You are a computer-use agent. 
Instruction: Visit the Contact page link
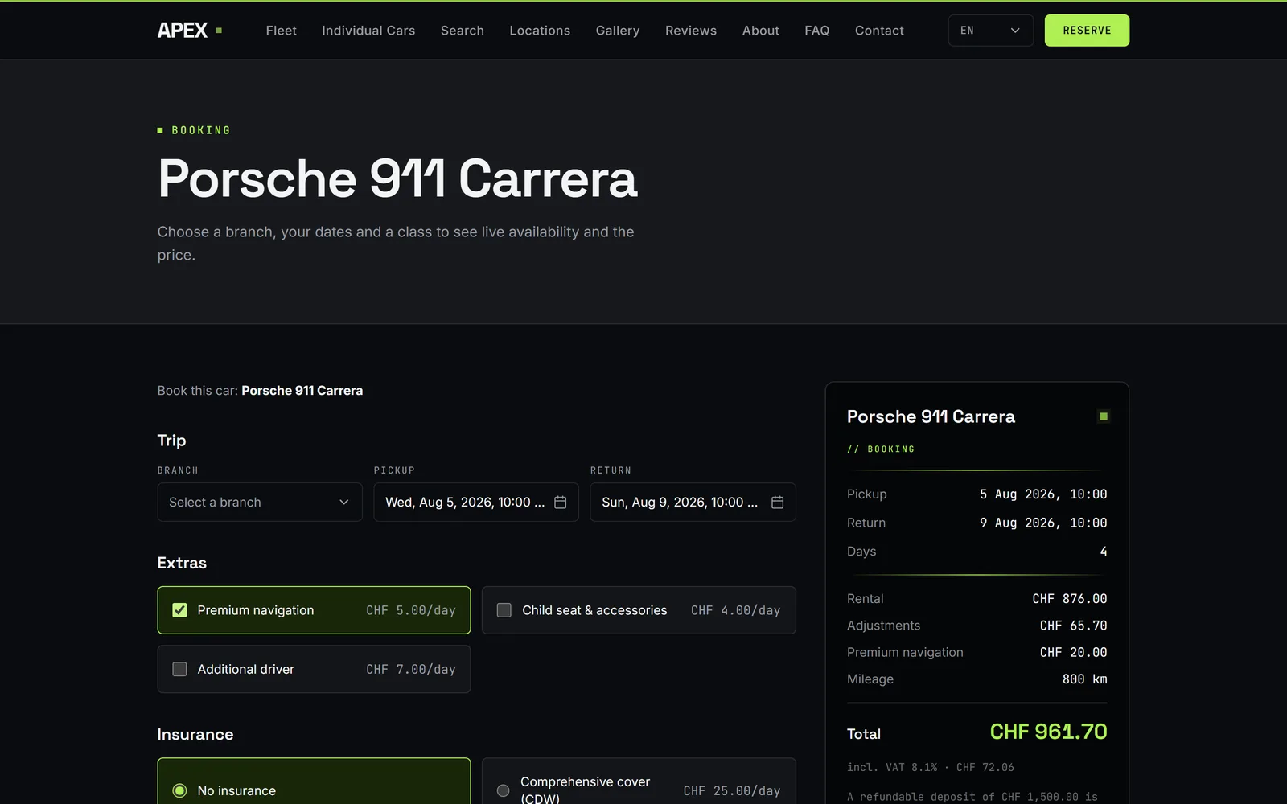[x=879, y=31]
